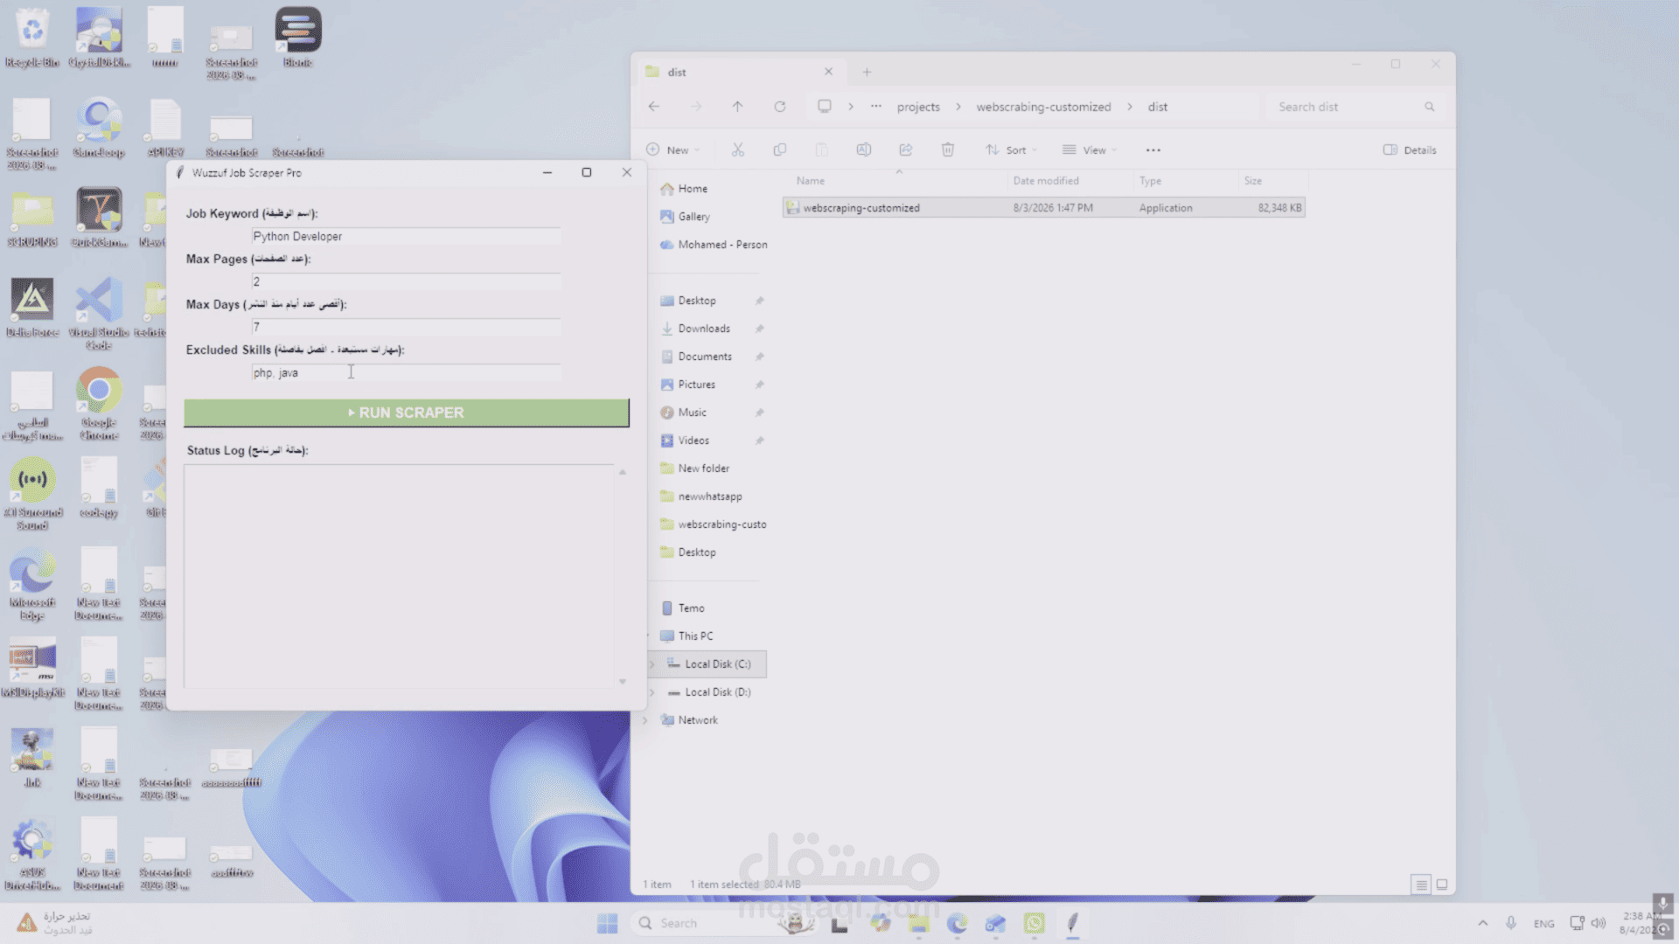Toggle the Details pane

point(1410,150)
